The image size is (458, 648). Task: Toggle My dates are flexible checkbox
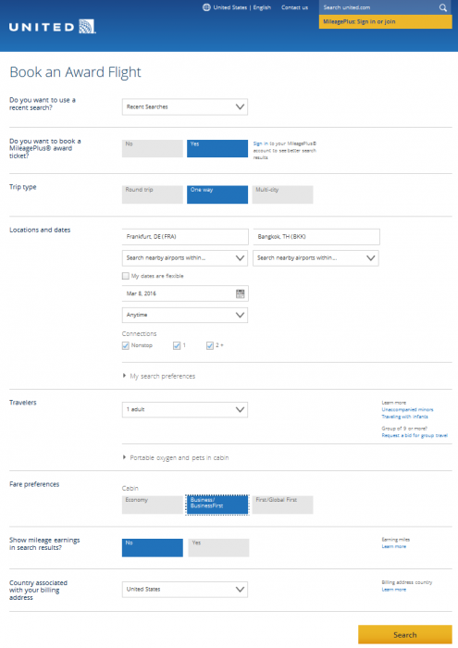[126, 276]
